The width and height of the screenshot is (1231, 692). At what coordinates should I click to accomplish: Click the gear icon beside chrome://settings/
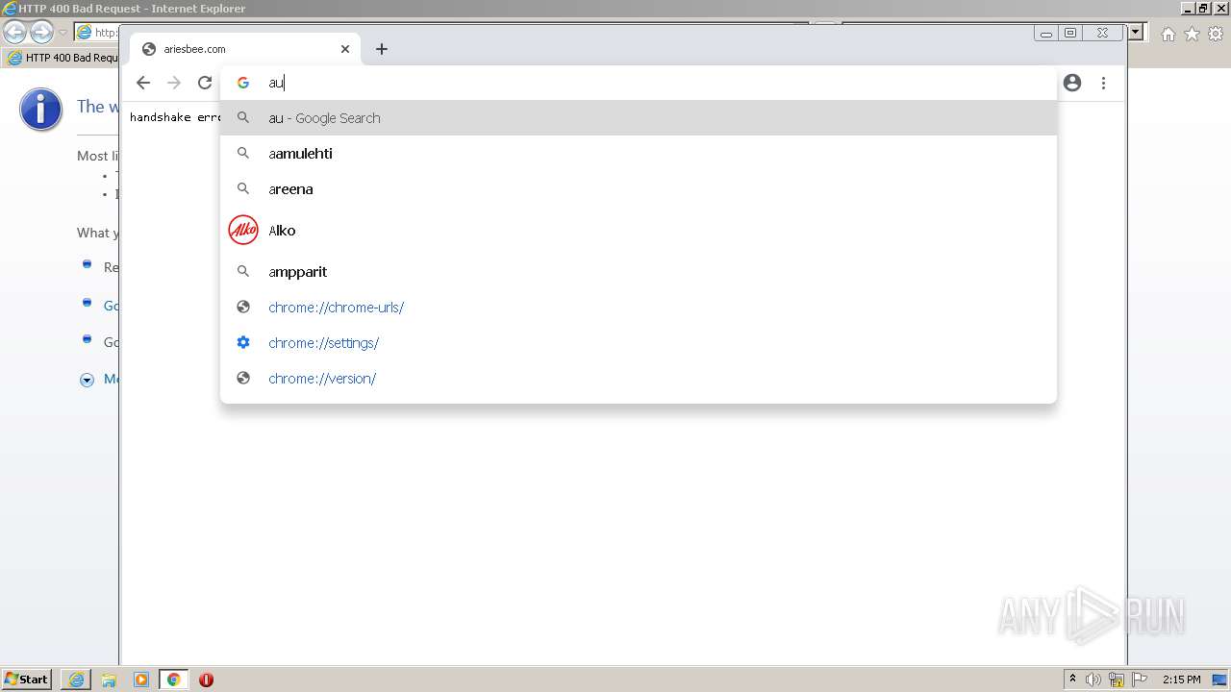[x=243, y=343]
